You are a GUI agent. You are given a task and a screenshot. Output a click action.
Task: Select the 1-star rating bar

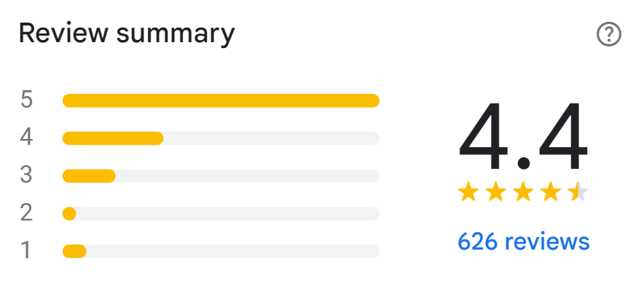(221, 251)
